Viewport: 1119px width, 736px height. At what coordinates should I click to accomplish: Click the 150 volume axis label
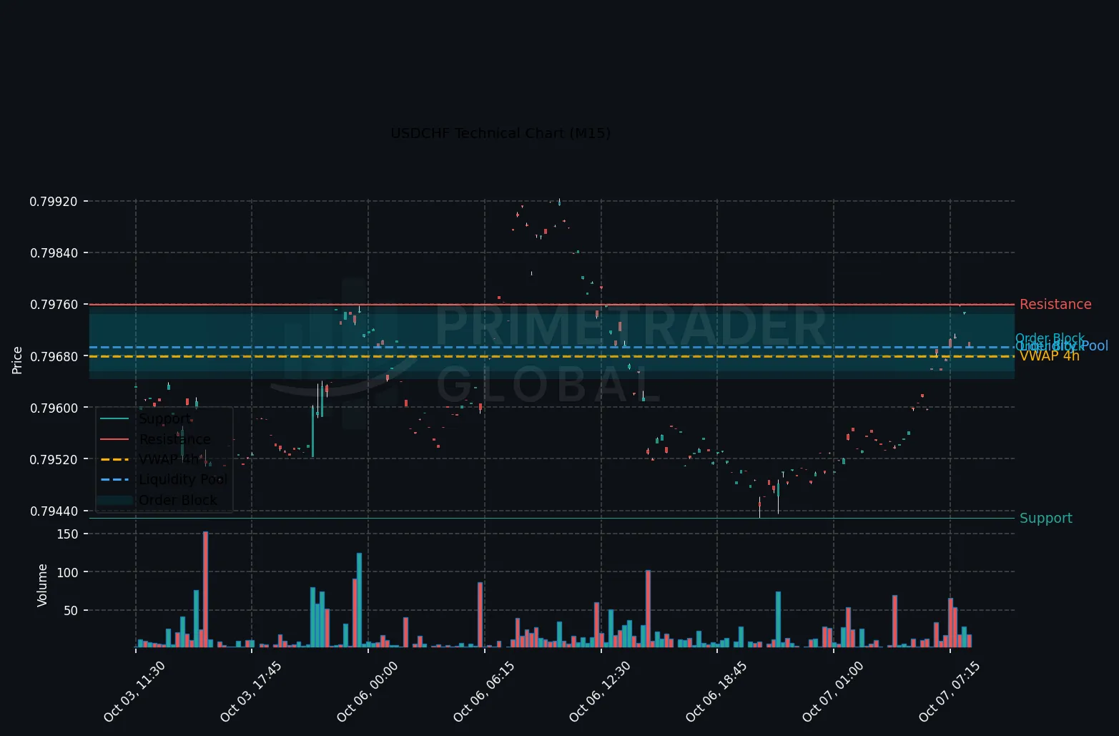point(67,534)
